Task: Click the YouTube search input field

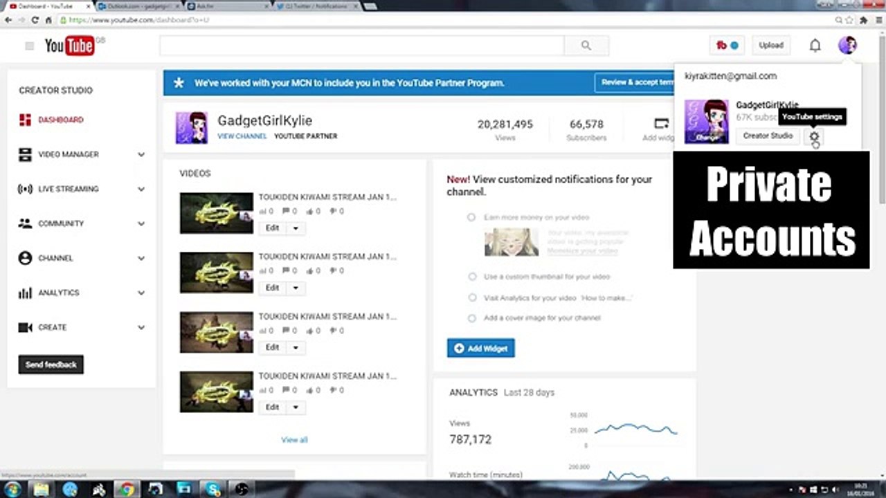Action: [x=362, y=46]
